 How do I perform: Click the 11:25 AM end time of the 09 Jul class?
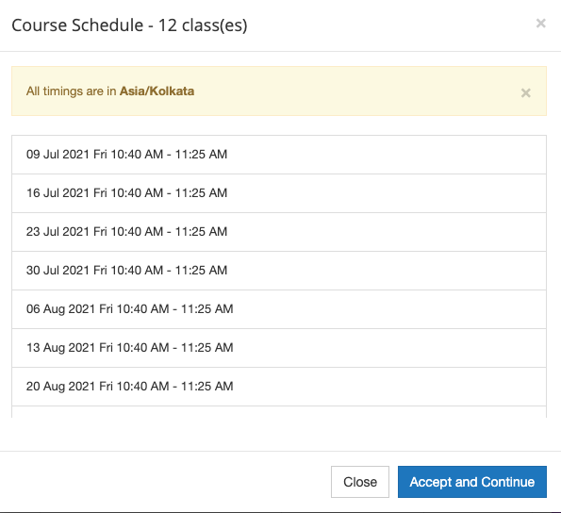click(x=201, y=155)
